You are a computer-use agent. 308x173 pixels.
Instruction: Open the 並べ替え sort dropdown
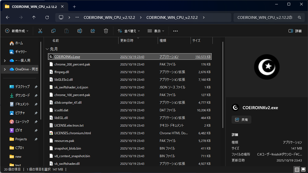129,31
